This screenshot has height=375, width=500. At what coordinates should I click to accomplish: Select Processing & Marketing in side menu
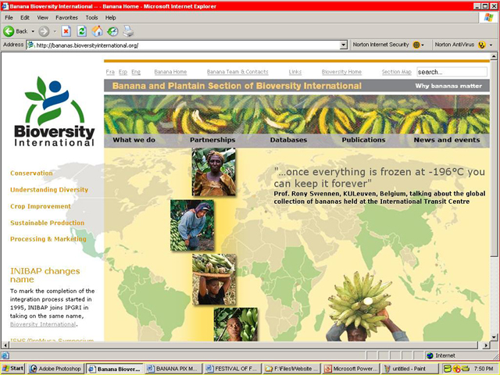pos(48,239)
